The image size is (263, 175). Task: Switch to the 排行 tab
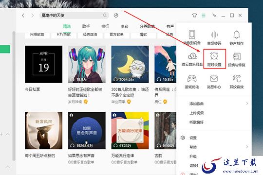point(105,26)
